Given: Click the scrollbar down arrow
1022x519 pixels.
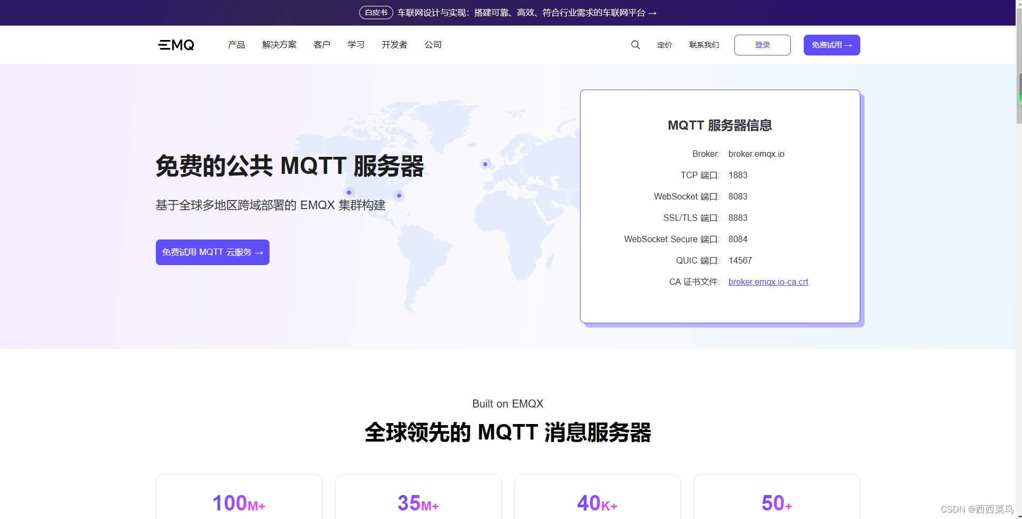Looking at the screenshot, I should click(1019, 515).
